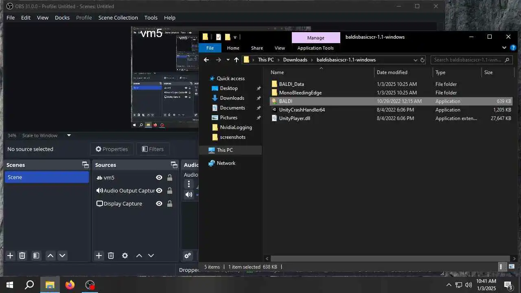Move source up arrow in Sources panel
521x293 pixels.
[x=139, y=256]
